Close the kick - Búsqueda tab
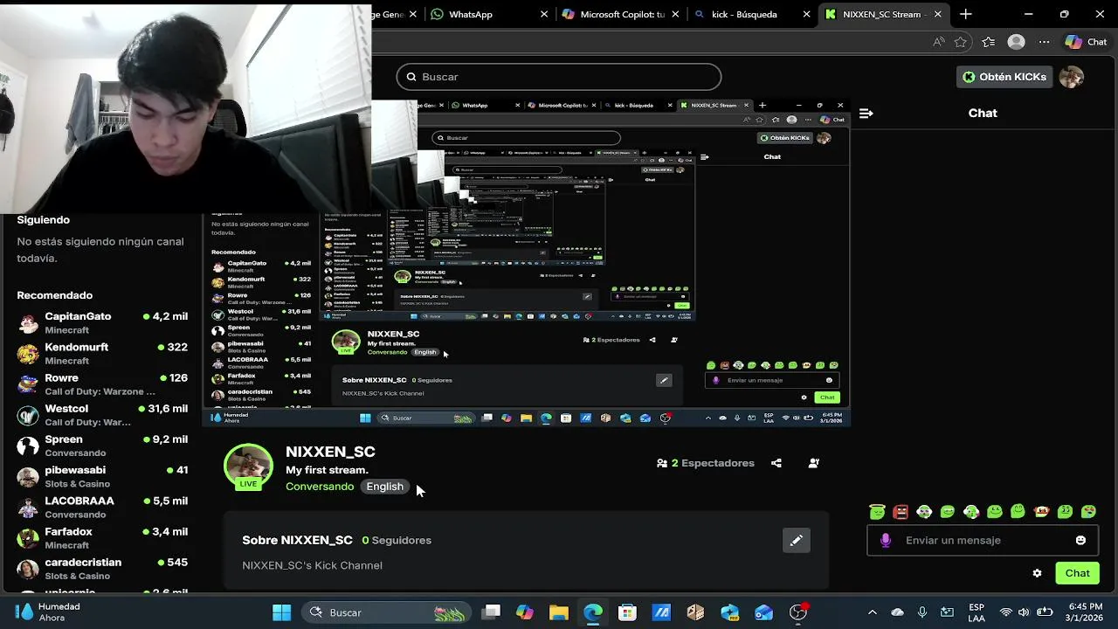 (x=807, y=14)
